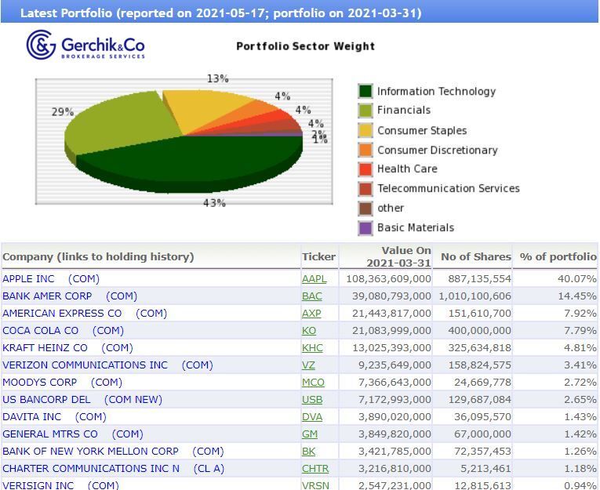Click the Basic Materials legend color swatch
The width and height of the screenshot is (600, 490).
point(365,228)
